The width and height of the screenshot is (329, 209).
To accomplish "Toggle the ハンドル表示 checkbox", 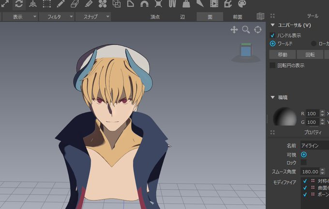I will [x=272, y=35].
